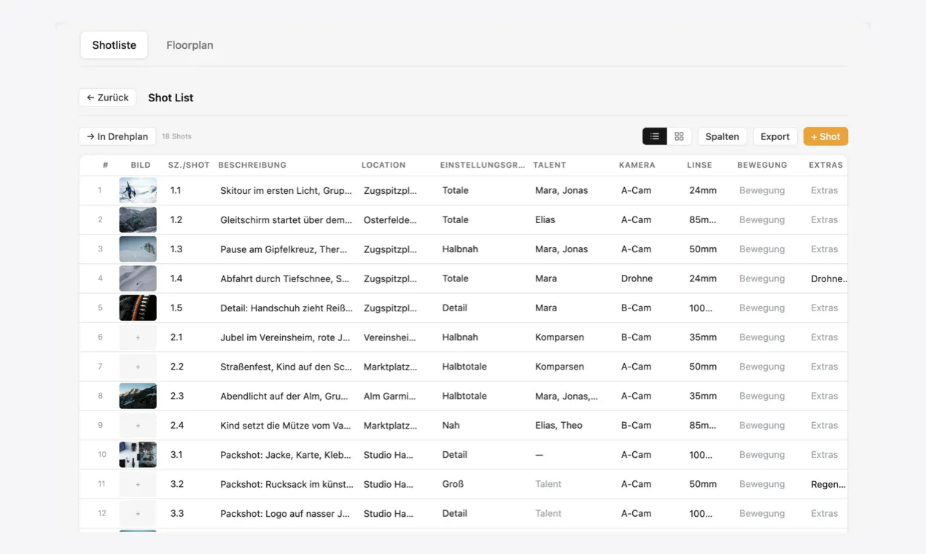Image resolution: width=926 pixels, height=554 pixels.
Task: Edit Extras field for shot 1.2
Action: pos(825,220)
